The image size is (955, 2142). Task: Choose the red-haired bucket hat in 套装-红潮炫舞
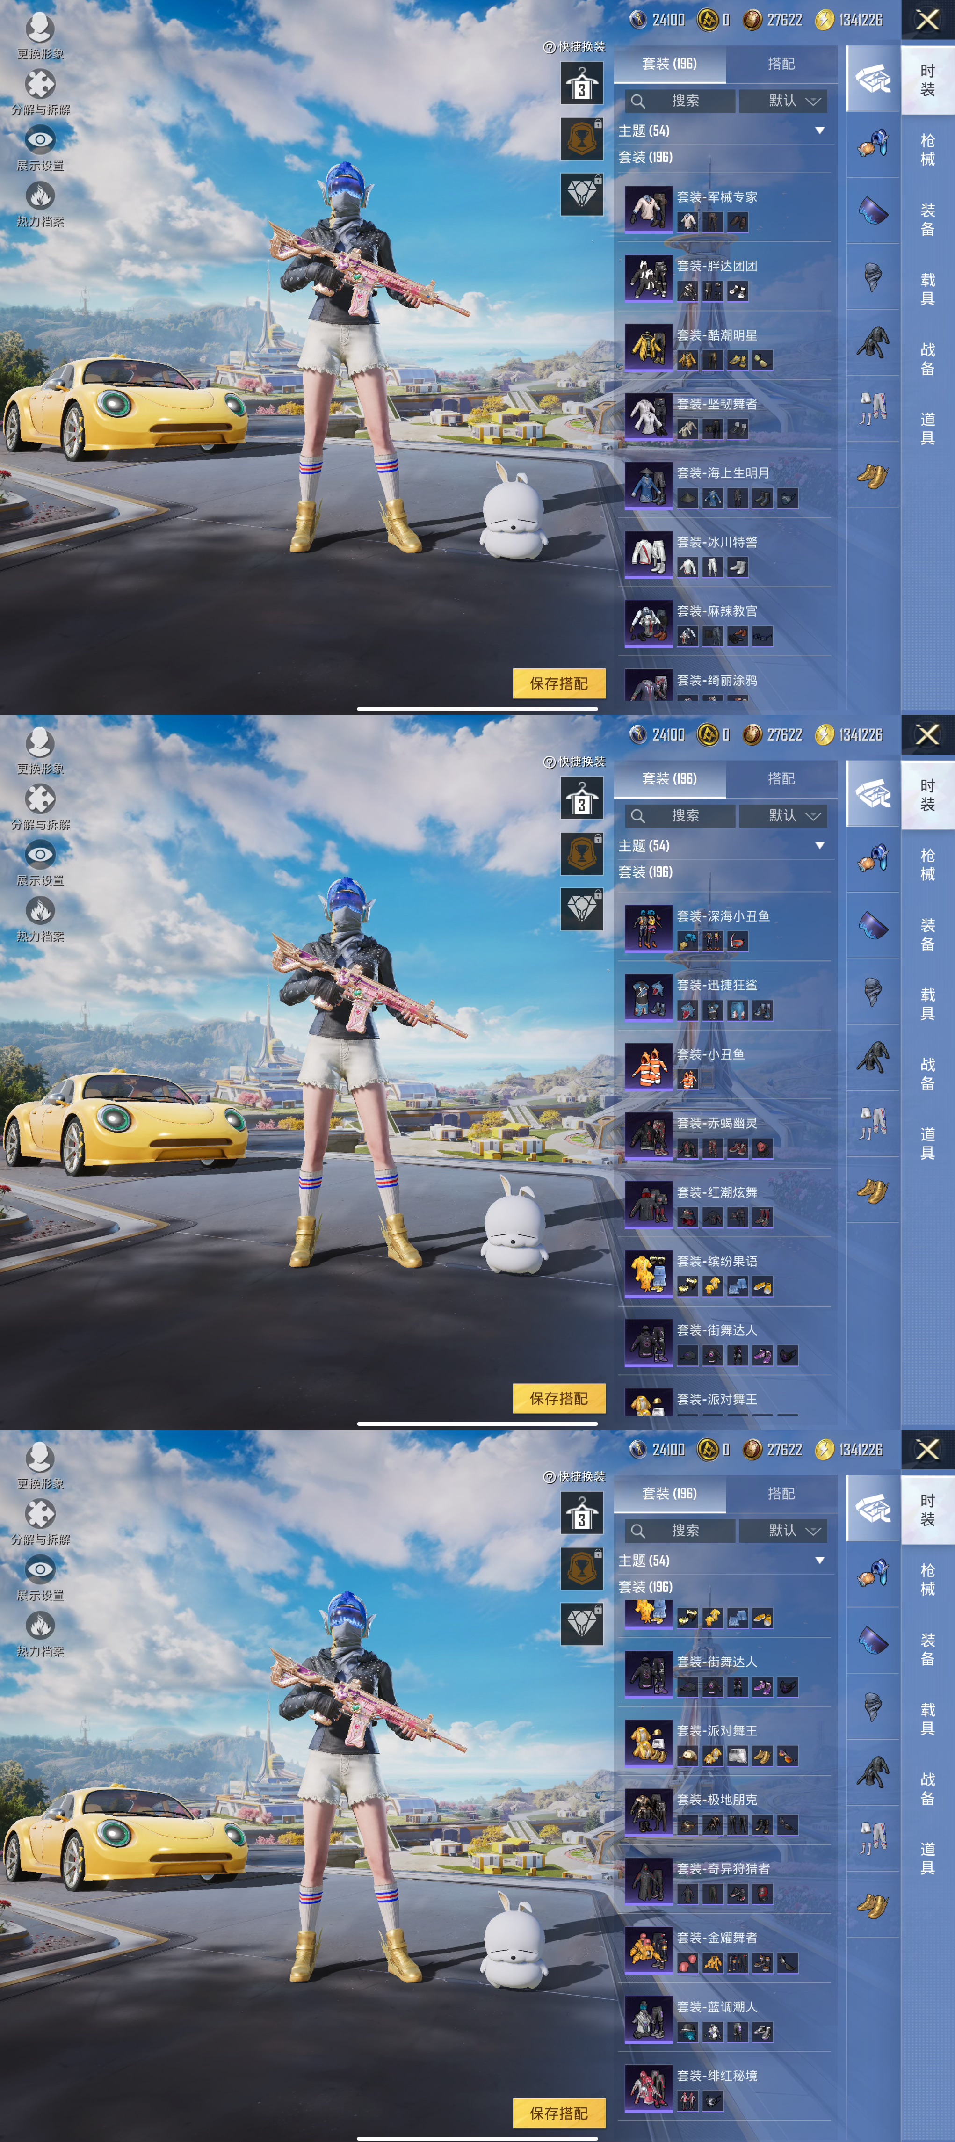click(x=687, y=1217)
